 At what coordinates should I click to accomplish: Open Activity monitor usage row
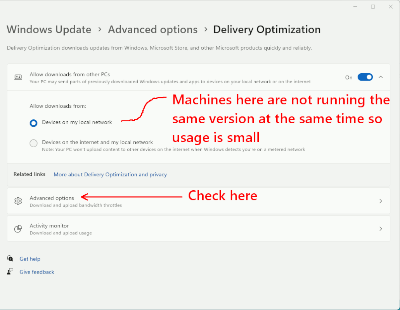(x=199, y=229)
